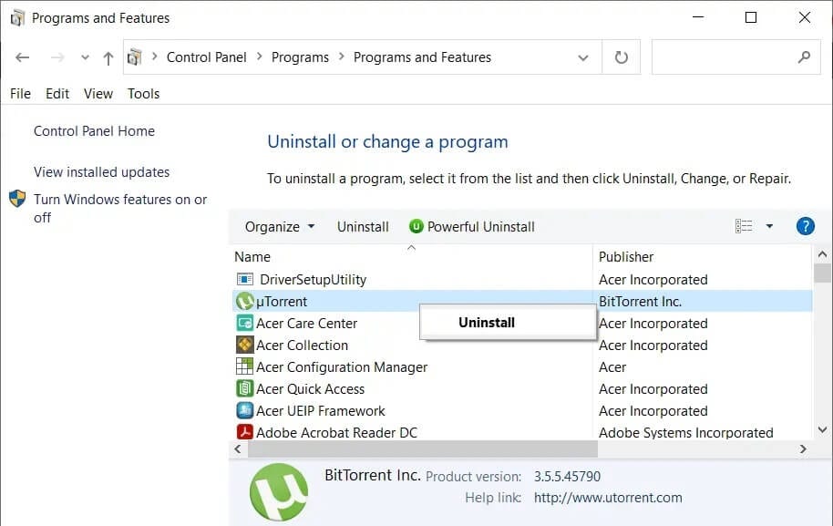The height and width of the screenshot is (526, 833).
Task: Select the Adobe Acrobat Reader DC icon
Action: [244, 431]
